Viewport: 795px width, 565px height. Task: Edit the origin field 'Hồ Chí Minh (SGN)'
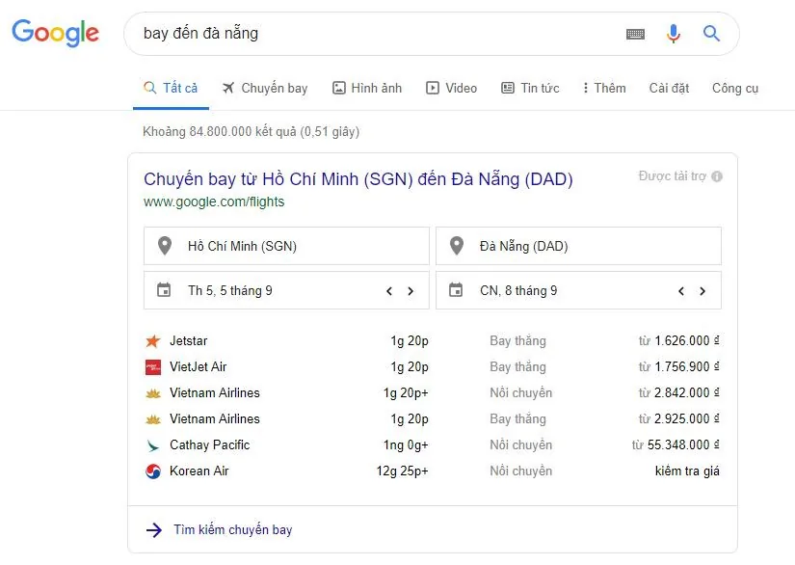[286, 246]
